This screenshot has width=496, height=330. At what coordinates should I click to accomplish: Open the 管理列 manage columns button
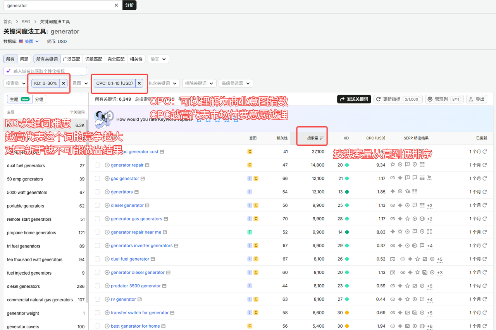[x=444, y=99]
